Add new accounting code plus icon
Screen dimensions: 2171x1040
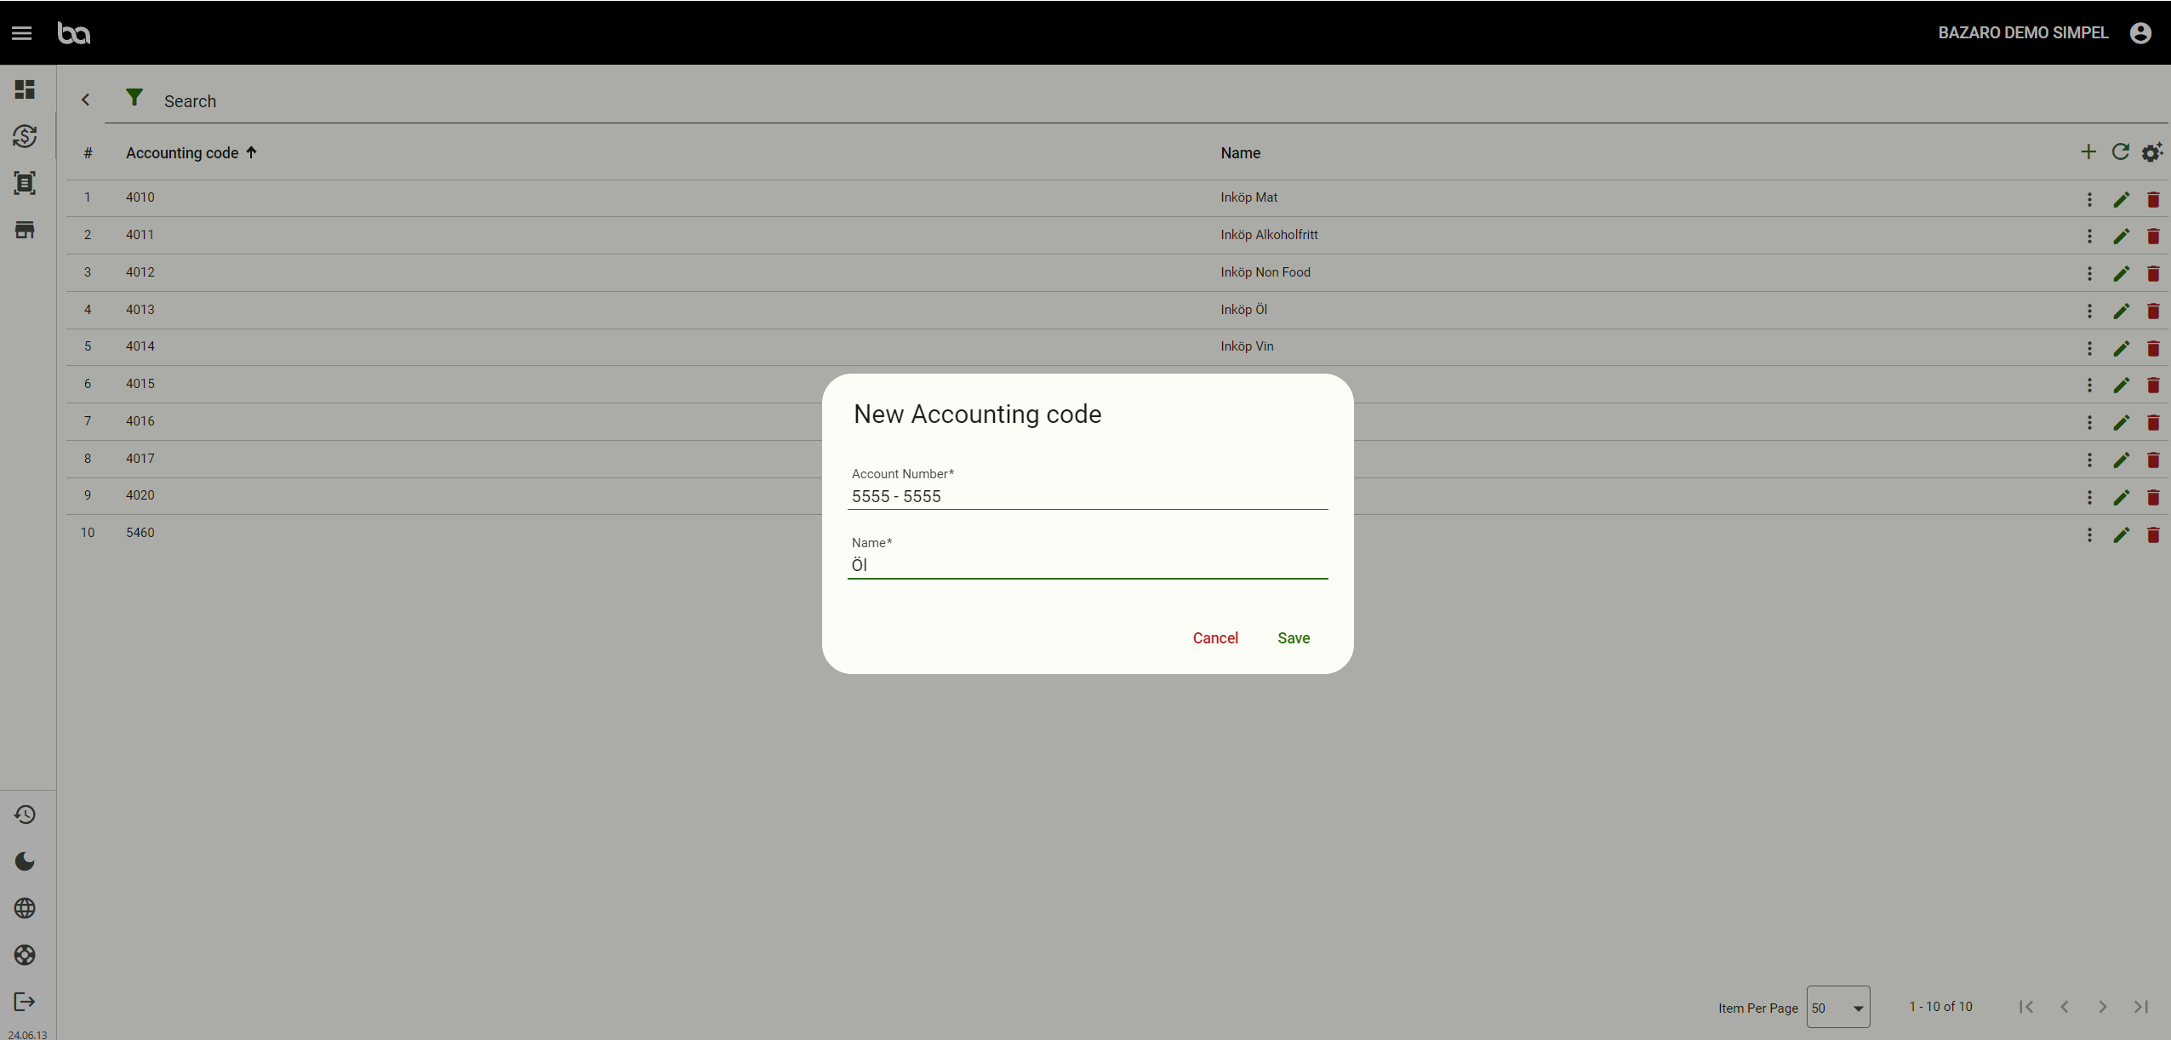(2088, 152)
